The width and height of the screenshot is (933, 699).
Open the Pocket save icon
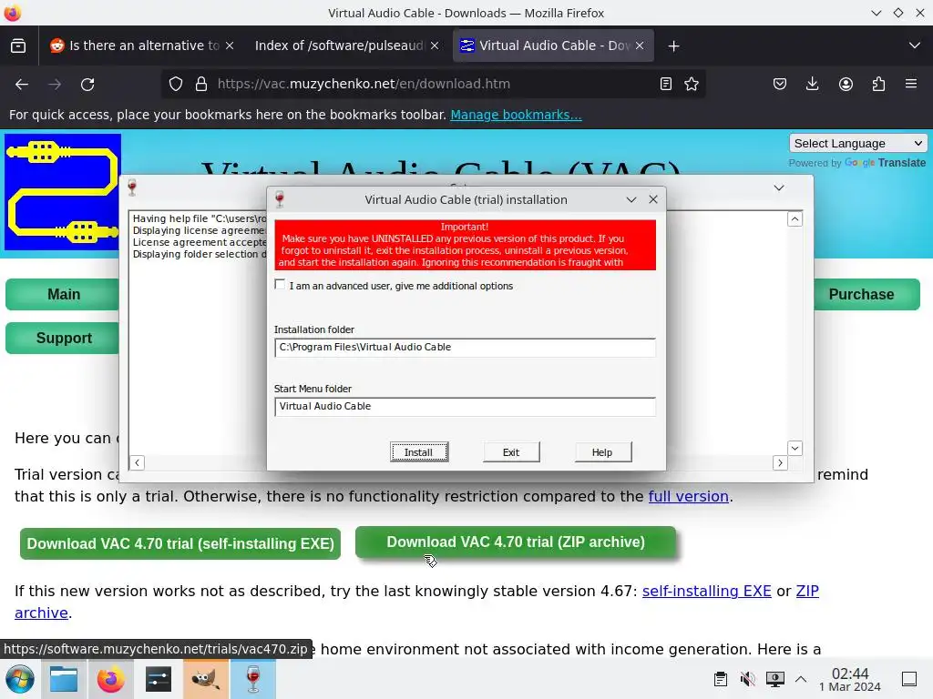(780, 84)
